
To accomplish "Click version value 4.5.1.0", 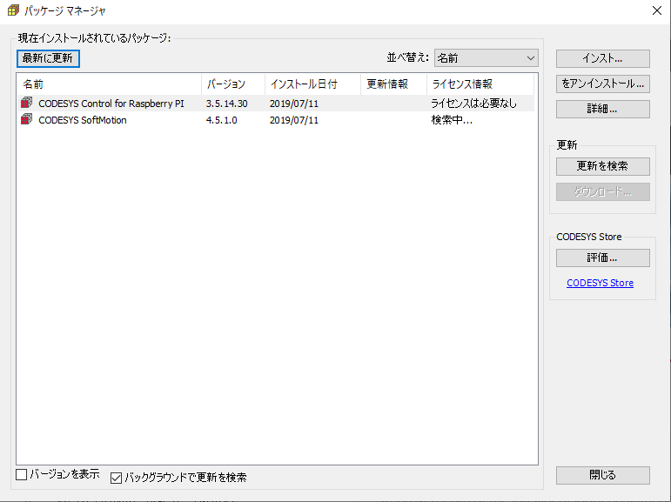I will point(222,120).
